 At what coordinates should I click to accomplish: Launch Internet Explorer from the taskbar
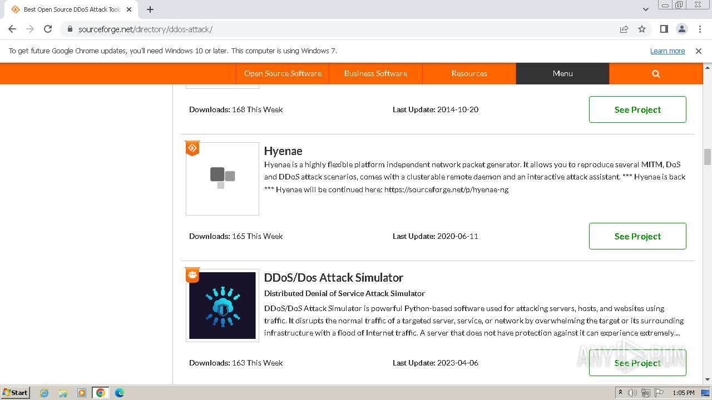click(44, 393)
